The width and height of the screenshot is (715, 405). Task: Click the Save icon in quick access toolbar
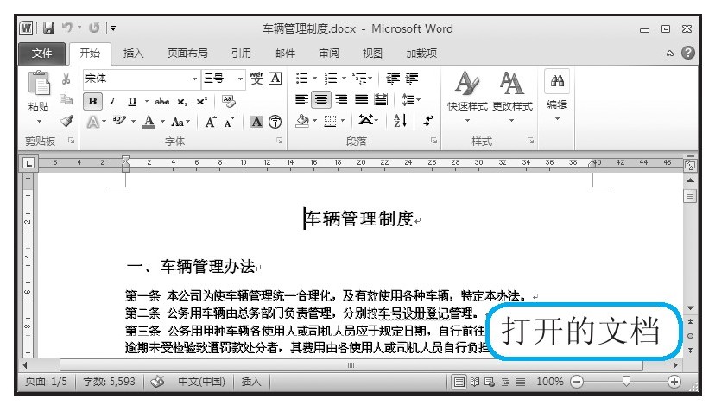(x=49, y=28)
